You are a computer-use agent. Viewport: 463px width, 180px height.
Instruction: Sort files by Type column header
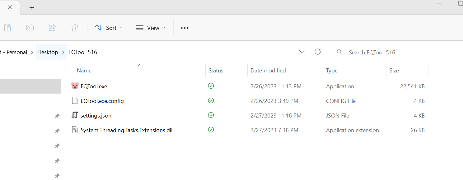click(x=332, y=71)
